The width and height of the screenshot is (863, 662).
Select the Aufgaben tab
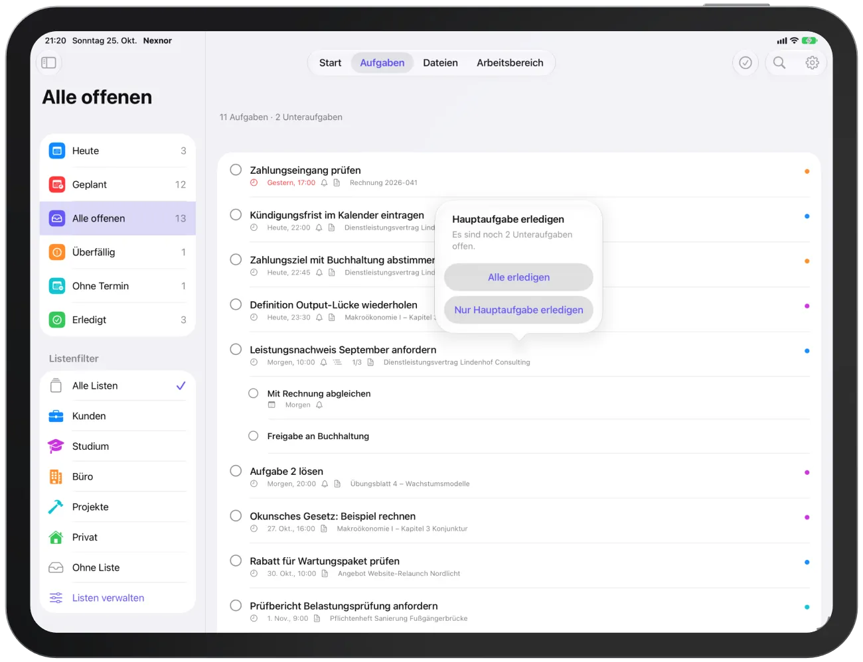(382, 63)
